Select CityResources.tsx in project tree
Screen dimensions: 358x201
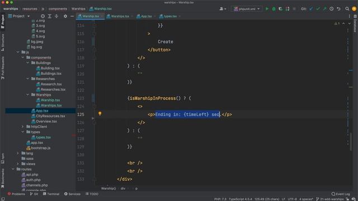point(50,116)
